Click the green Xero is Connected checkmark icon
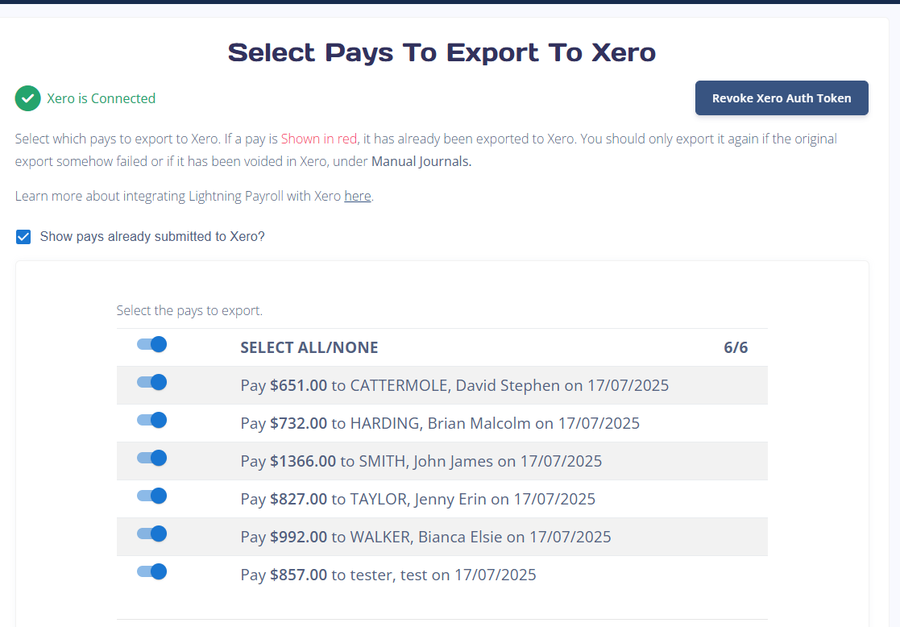 [x=27, y=98]
